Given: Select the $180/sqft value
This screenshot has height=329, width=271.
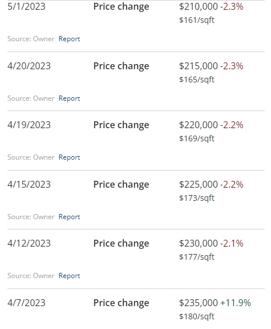Looking at the screenshot, I should [x=197, y=316].
